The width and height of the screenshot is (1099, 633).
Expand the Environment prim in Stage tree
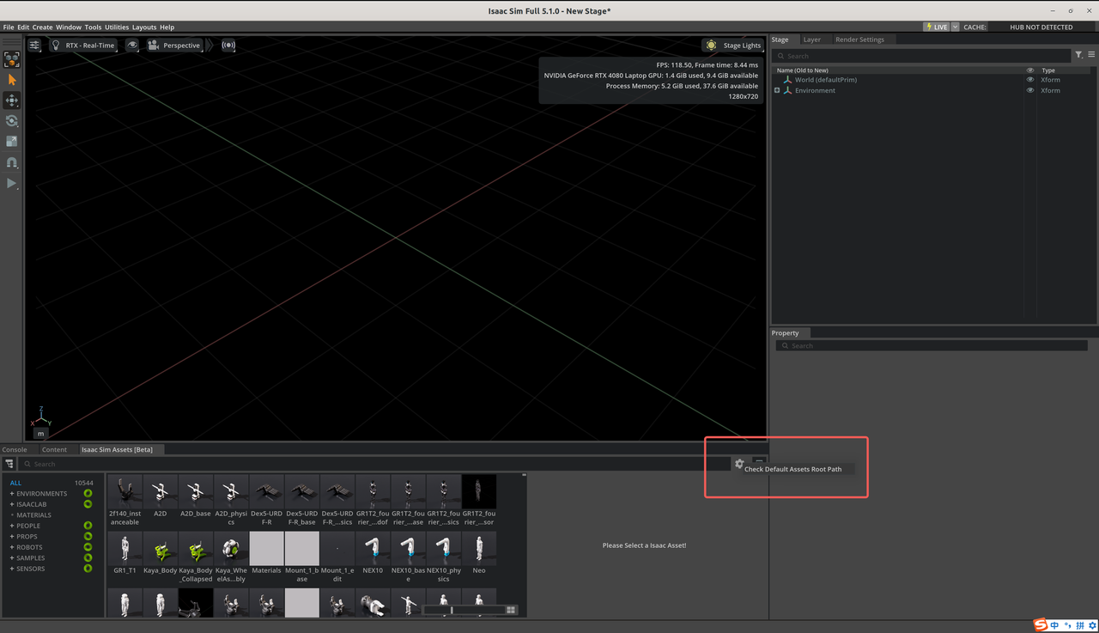click(x=777, y=90)
